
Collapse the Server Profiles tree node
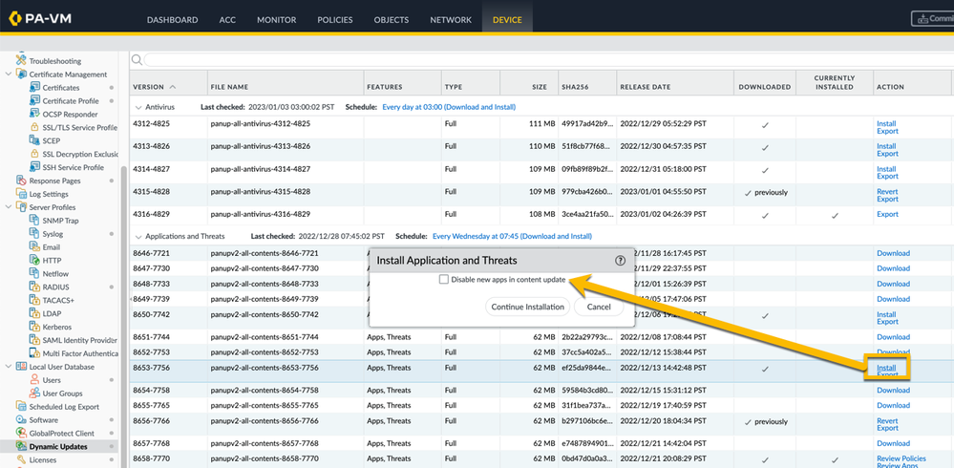(x=9, y=207)
